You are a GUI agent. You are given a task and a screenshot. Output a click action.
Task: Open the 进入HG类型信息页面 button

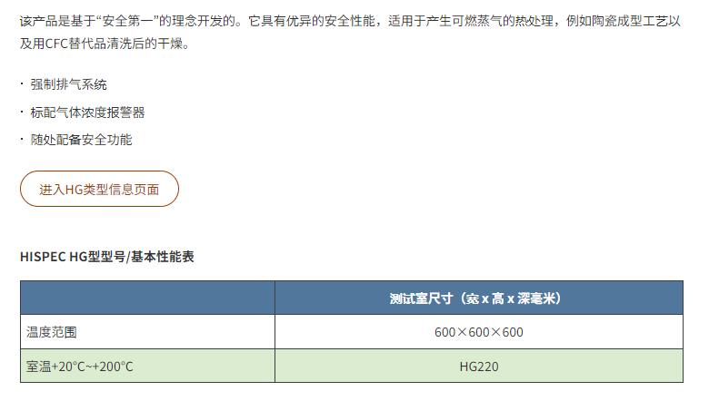pyautogui.click(x=99, y=189)
